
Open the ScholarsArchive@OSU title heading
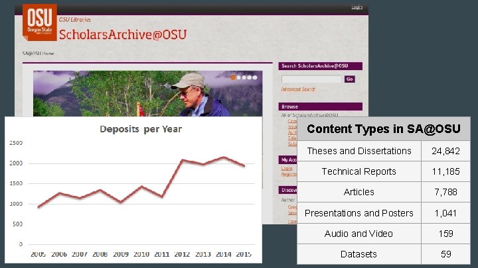123,34
